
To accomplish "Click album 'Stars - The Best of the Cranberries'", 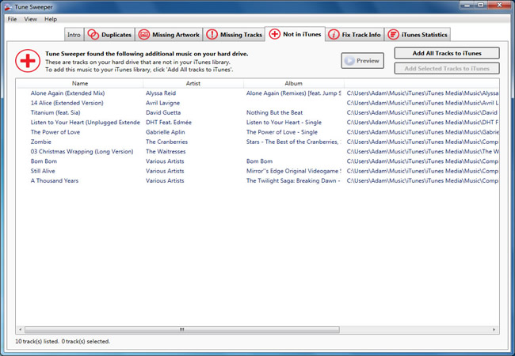I will [x=294, y=142].
